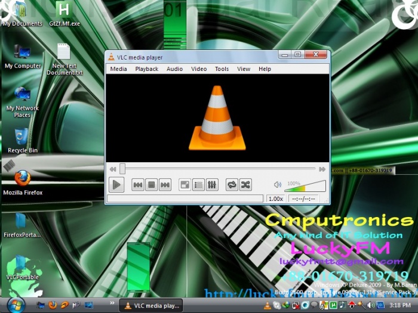Select the Recycle Bin icon
Viewport: 418px width, 313px height.
coord(23,141)
